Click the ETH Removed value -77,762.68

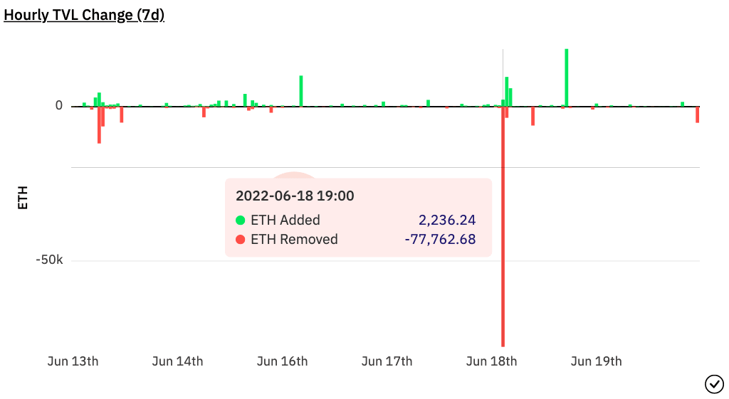[440, 240]
